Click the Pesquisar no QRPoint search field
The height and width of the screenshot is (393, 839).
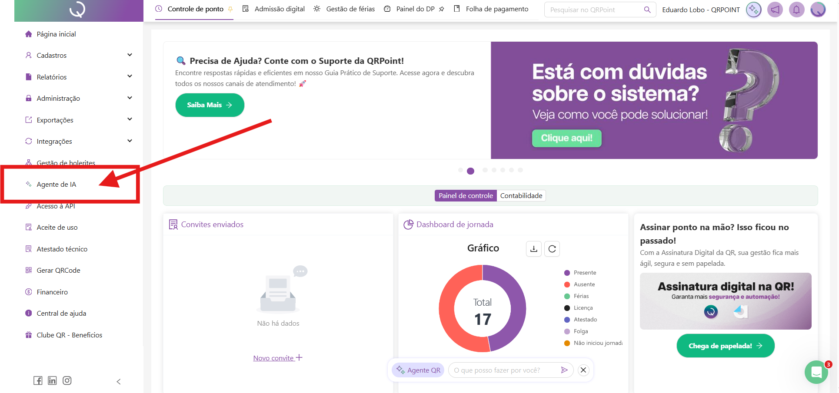(596, 10)
